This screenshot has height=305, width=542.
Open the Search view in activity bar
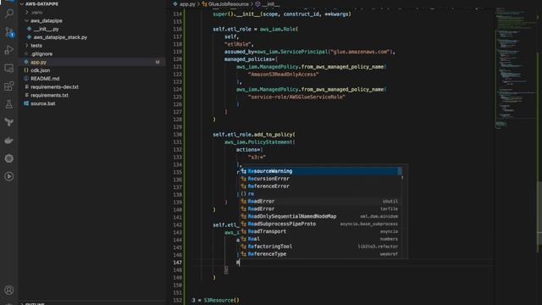click(9, 14)
